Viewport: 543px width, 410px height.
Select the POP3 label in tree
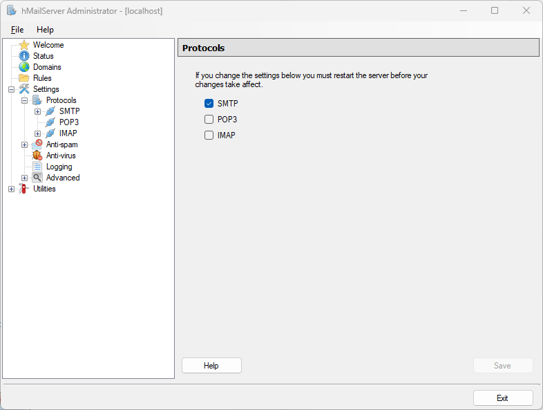pos(69,122)
